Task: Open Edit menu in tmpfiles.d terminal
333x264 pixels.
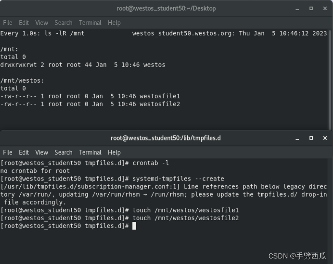Action: click(x=24, y=152)
